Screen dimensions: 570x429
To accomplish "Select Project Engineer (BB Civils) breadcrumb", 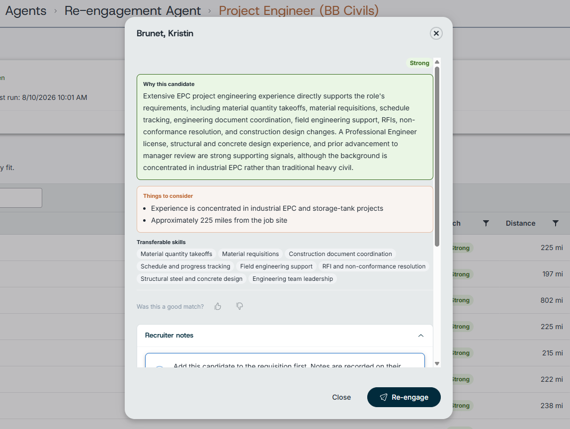I will [x=299, y=10].
